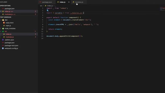Click createElement on line 6

point(78,20)
